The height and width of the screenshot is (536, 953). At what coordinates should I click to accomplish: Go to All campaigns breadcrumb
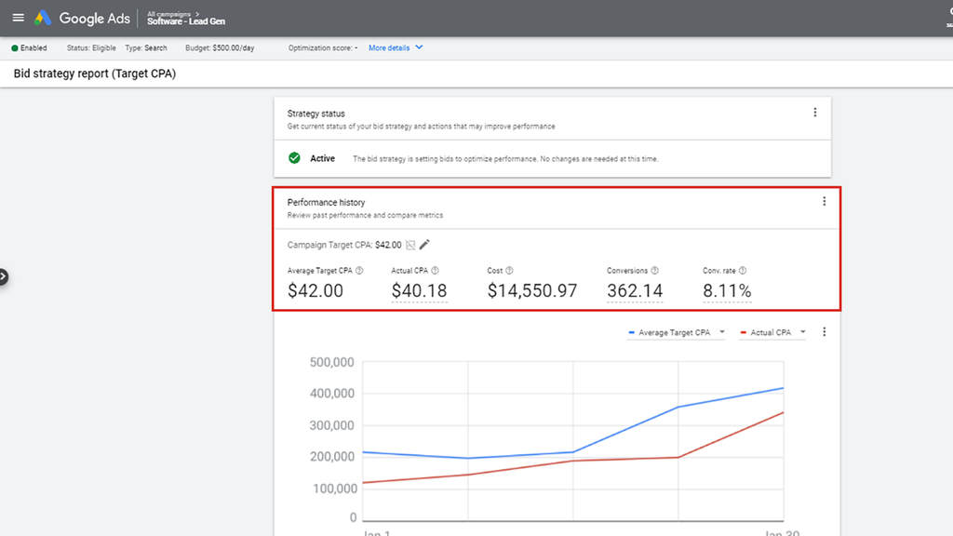coord(168,13)
